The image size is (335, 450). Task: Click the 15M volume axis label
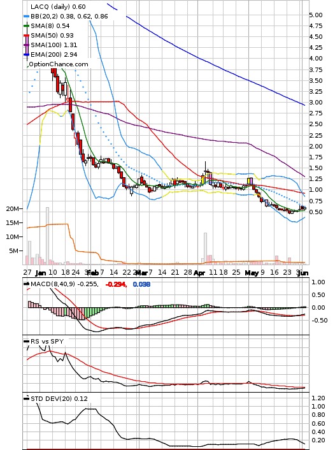(12, 223)
